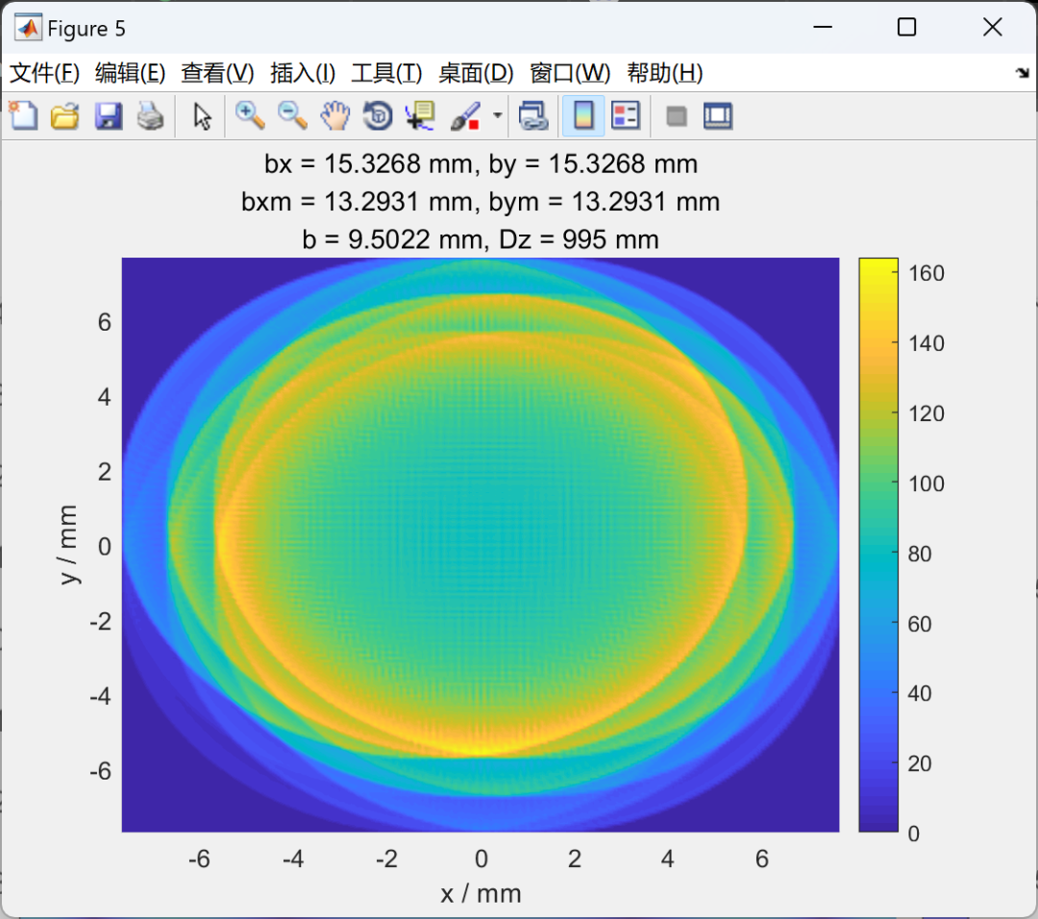
Task: Click the Hide Plot Tools icon
Action: [676, 116]
